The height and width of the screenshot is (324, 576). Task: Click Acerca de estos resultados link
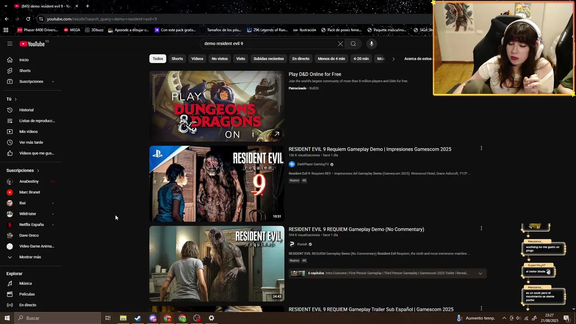coord(418,58)
